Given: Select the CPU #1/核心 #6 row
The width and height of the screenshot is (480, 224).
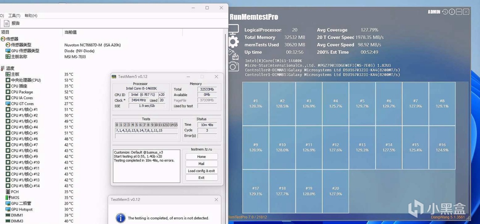Looking at the screenshot, I should click(x=39, y=139).
